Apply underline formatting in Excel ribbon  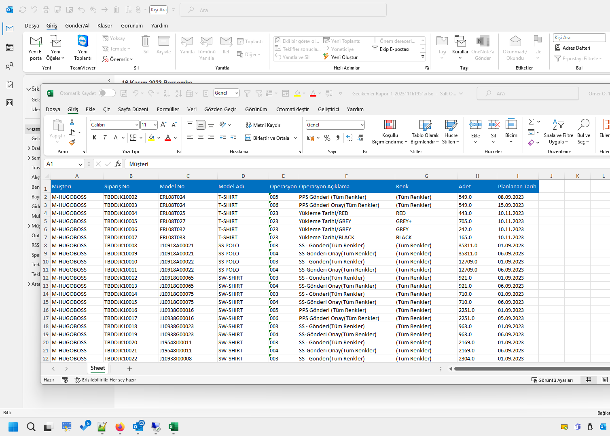116,138
